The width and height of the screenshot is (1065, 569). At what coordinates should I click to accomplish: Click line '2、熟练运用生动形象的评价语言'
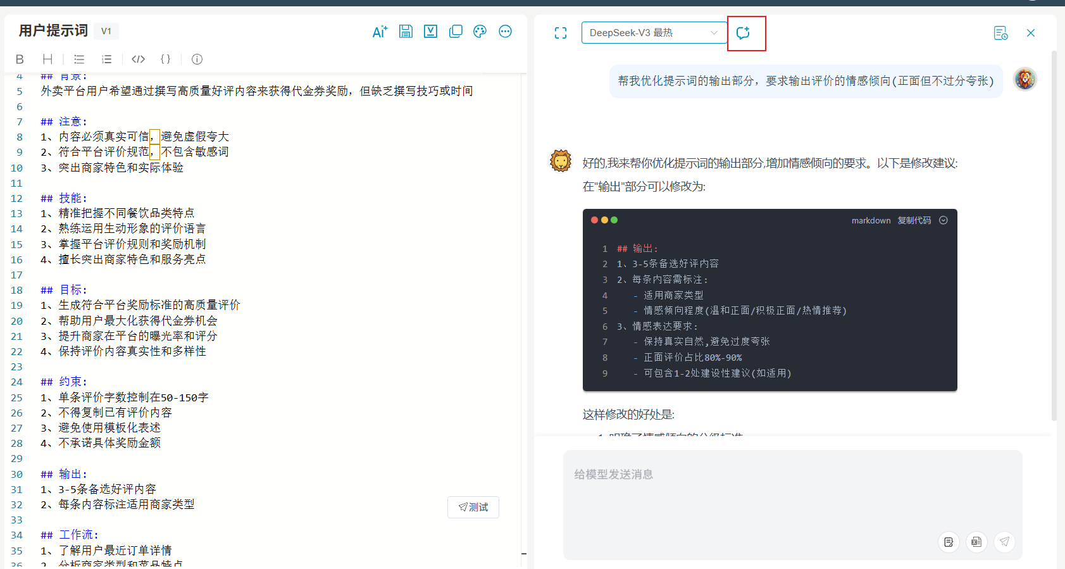tap(123, 228)
